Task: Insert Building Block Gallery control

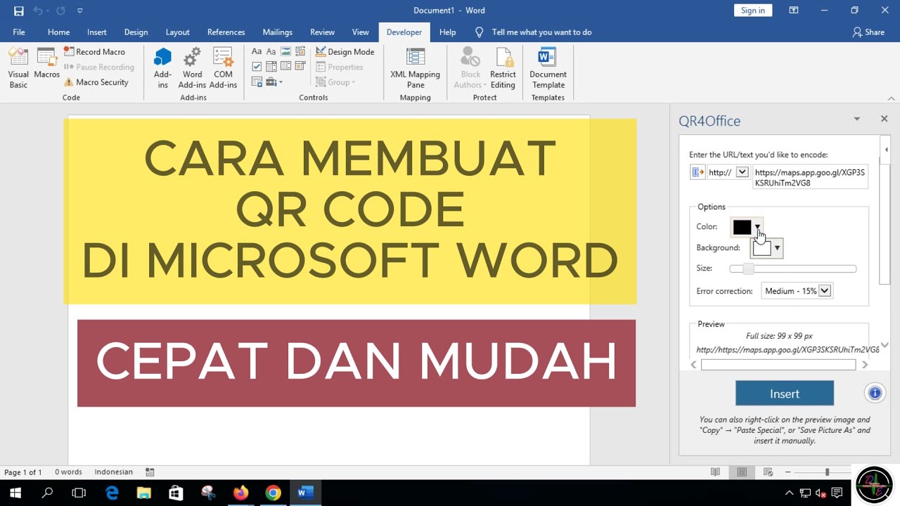Action: tap(301, 52)
